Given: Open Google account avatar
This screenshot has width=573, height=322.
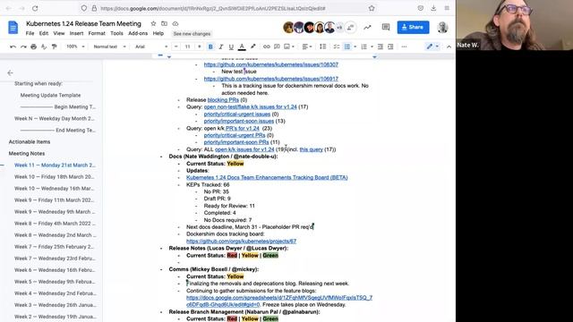Looking at the screenshot, I should pyautogui.click(x=442, y=28).
